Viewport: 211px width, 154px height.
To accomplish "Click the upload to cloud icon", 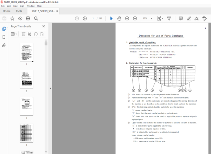I will [x=20, y=18].
